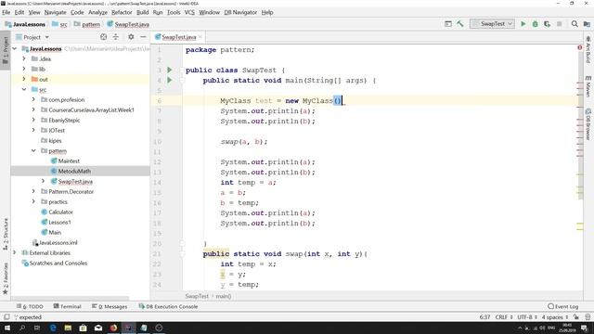Expand the .idea folder
This screenshot has height=334, width=594.
(24, 59)
